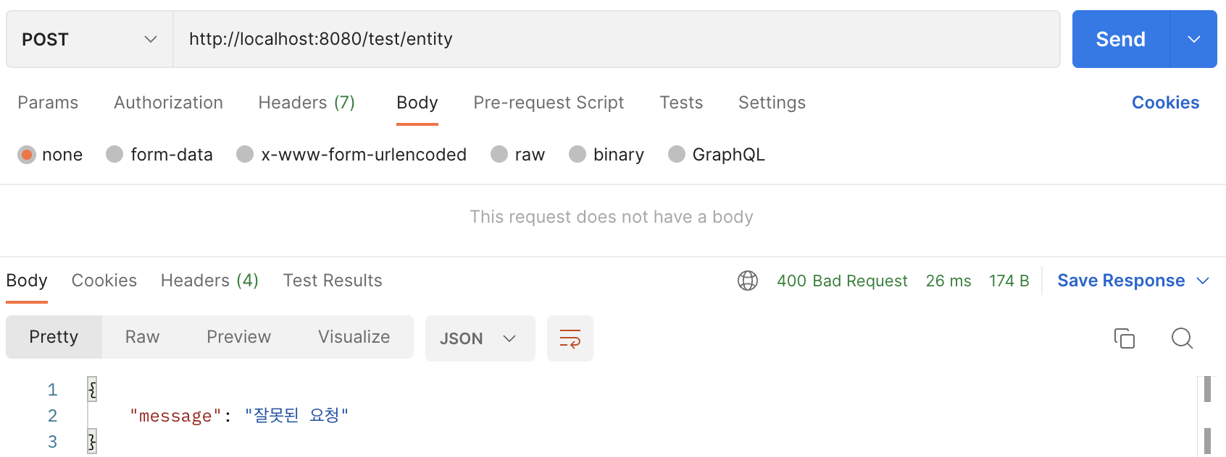Expand the Send button arrow options
The height and width of the screenshot is (457, 1226).
coord(1193,39)
